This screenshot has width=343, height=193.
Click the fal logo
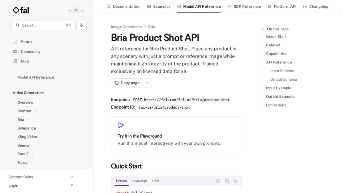click(x=21, y=10)
